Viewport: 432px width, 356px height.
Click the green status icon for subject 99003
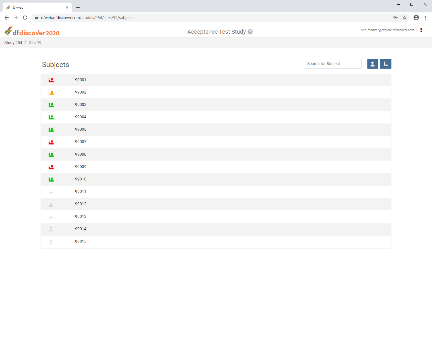[51, 105]
